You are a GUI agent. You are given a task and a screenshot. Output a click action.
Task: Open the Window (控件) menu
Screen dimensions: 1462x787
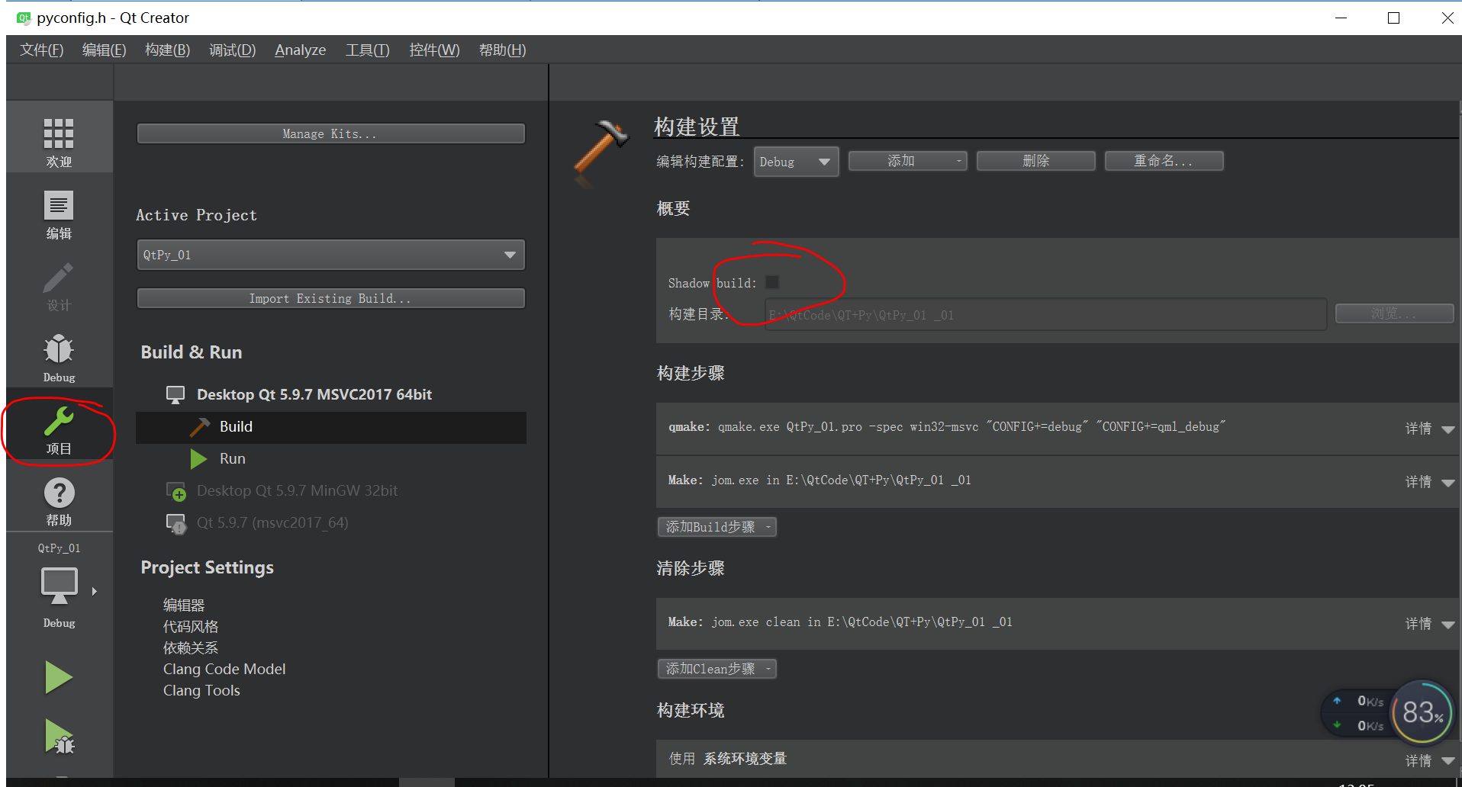point(434,50)
